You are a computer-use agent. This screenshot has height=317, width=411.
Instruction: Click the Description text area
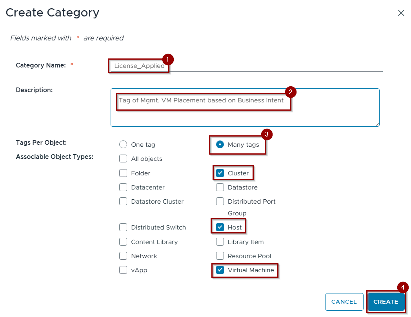245,107
